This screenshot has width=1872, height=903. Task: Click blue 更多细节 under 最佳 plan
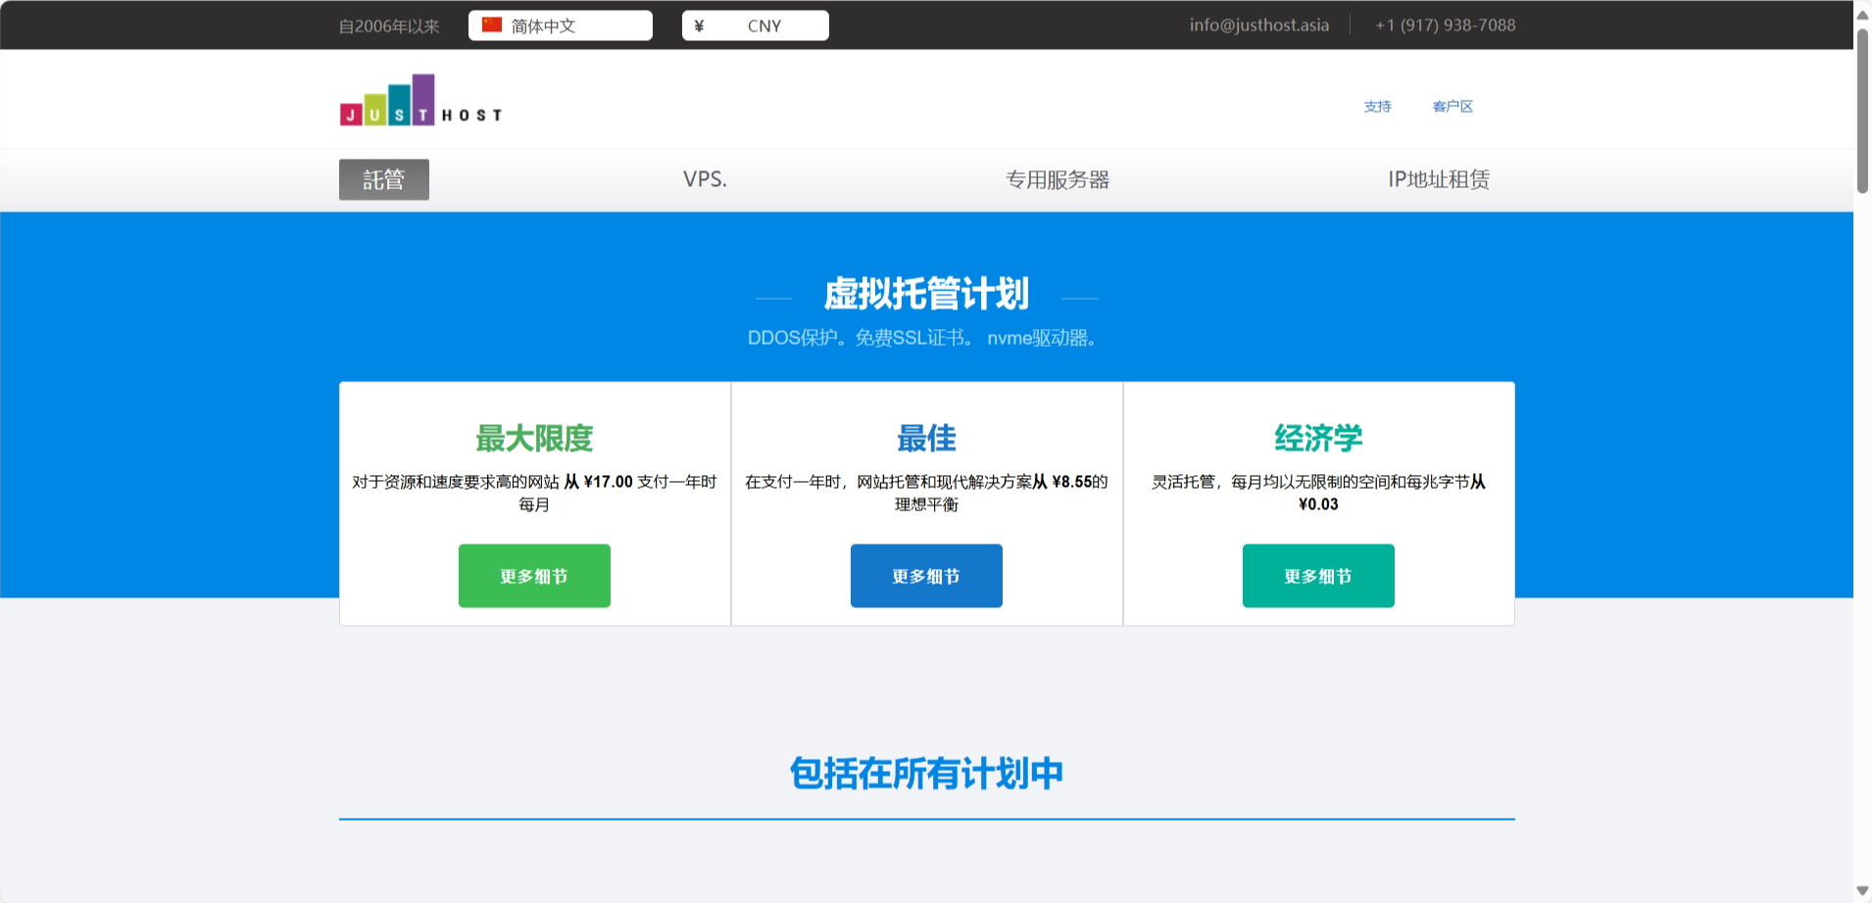click(x=926, y=576)
